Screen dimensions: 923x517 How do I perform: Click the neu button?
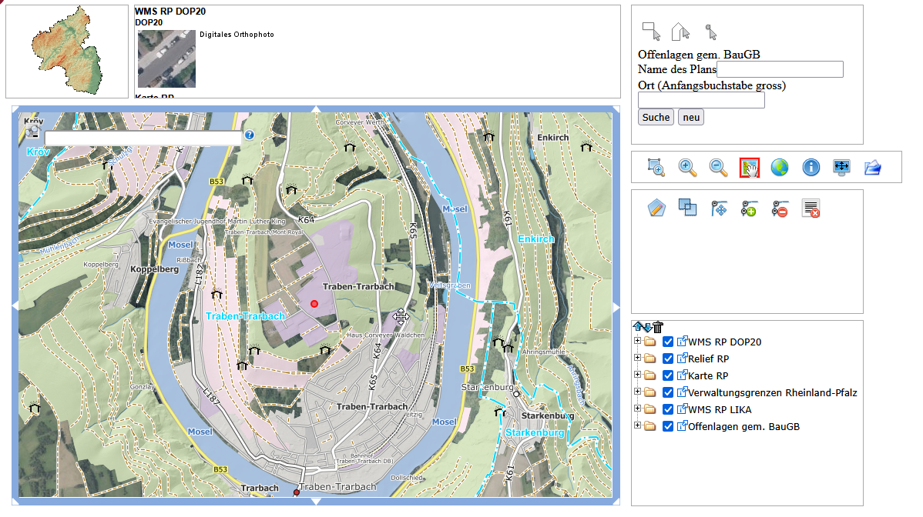coord(690,117)
